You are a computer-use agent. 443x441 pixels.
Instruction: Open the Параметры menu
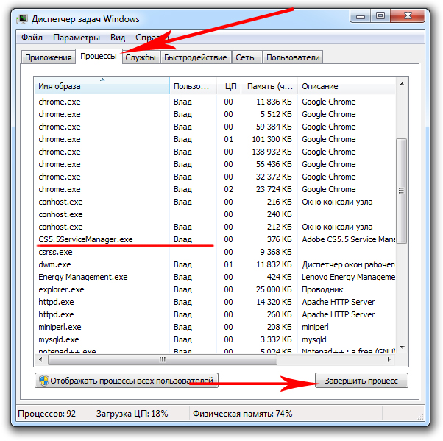tap(76, 37)
